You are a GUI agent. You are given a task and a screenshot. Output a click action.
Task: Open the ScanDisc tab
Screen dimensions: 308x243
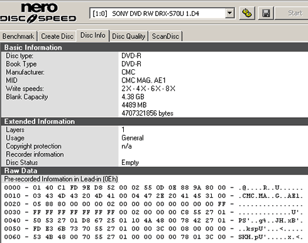click(x=165, y=37)
